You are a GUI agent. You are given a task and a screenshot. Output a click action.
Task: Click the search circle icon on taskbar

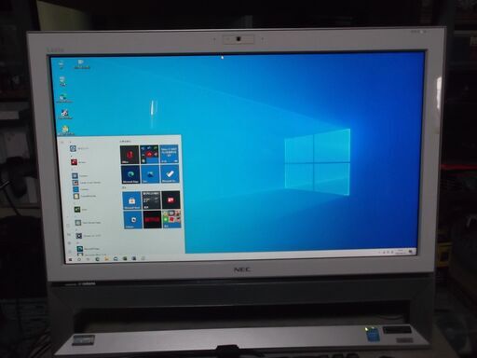[x=79, y=259]
